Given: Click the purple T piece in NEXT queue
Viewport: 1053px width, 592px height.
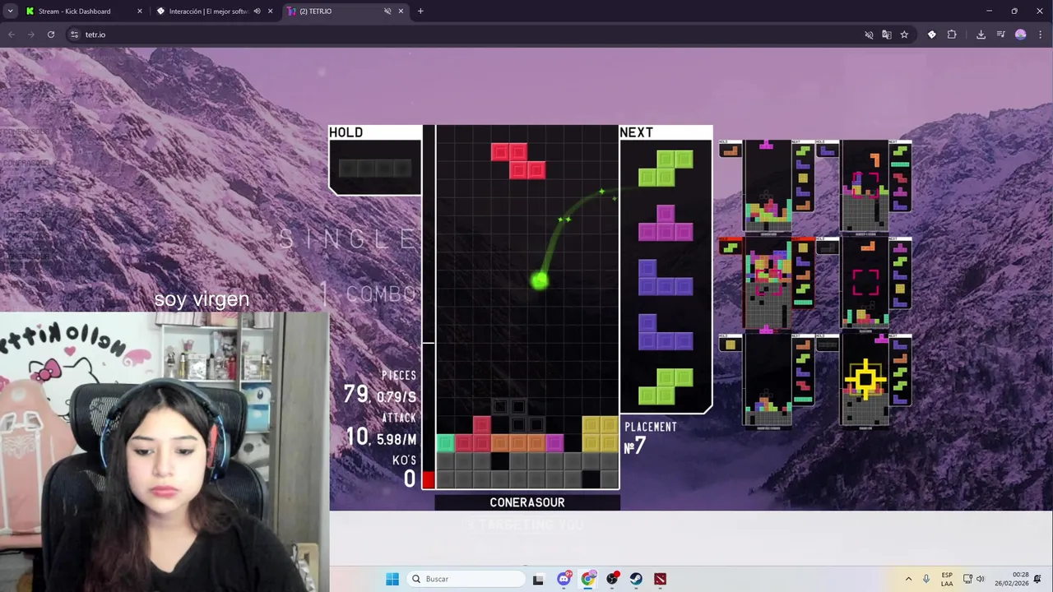Looking at the screenshot, I should coord(666,224).
